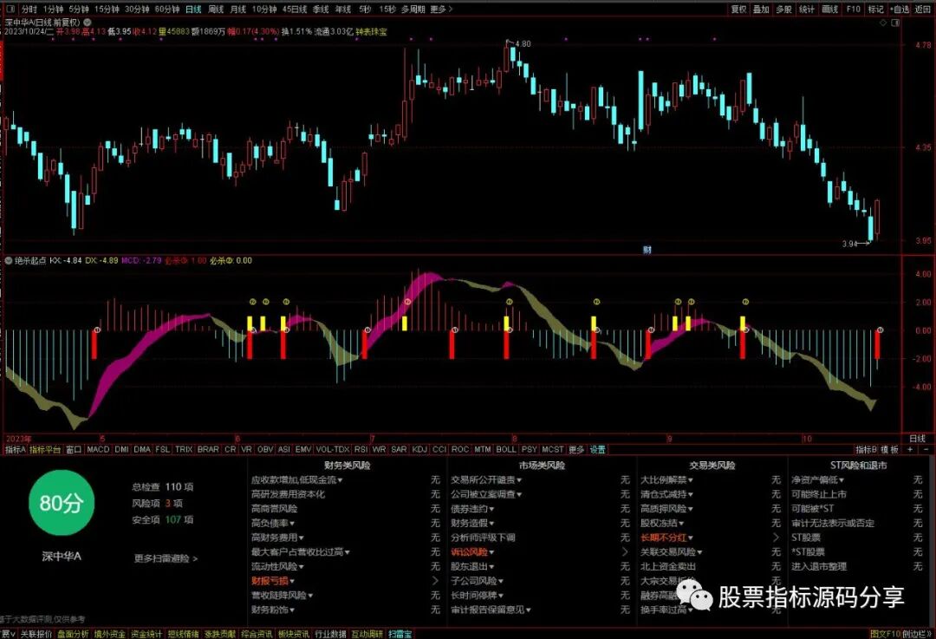Screen dimensions: 936x639
Task: Switch to 5分钟 period
Action: point(79,9)
